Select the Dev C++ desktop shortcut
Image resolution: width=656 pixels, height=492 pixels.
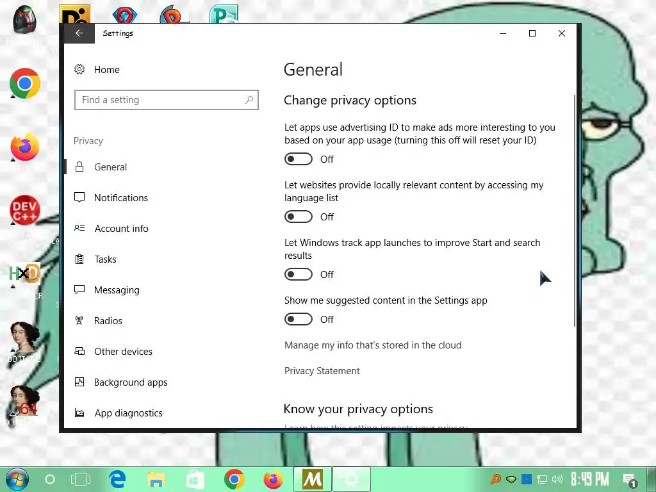click(25, 210)
